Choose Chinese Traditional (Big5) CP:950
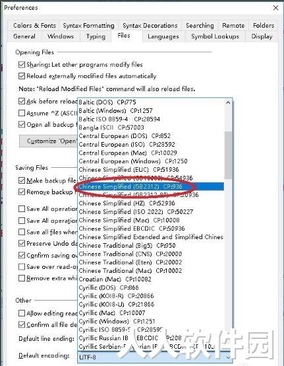 pyautogui.click(x=127, y=245)
